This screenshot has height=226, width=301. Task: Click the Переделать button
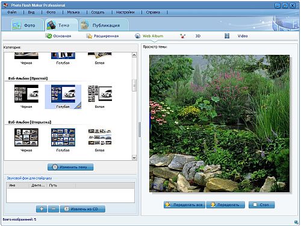click(226, 205)
